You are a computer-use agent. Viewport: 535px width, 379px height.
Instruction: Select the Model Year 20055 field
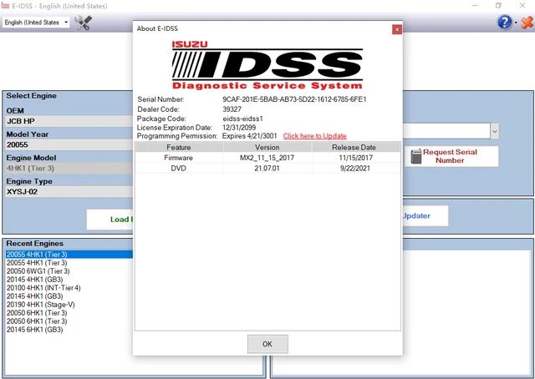click(69, 144)
